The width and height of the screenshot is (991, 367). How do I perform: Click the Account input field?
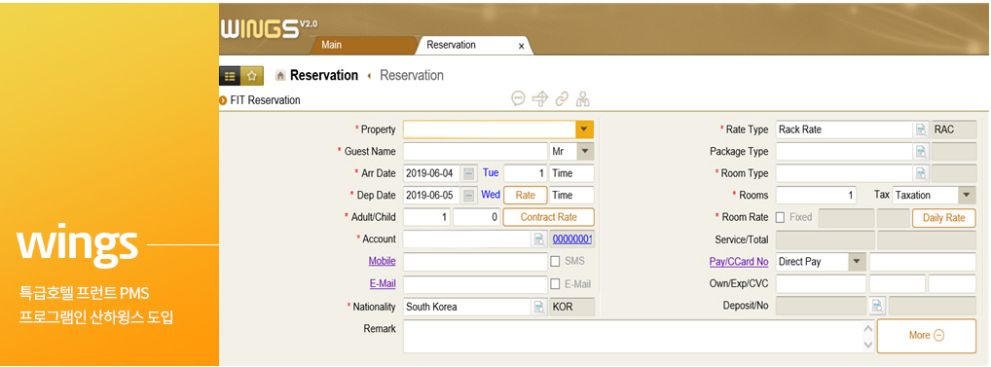pos(467,239)
